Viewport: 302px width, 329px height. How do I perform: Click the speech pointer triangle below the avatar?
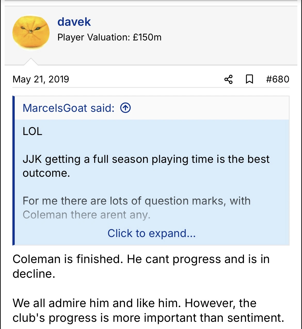[31, 62]
